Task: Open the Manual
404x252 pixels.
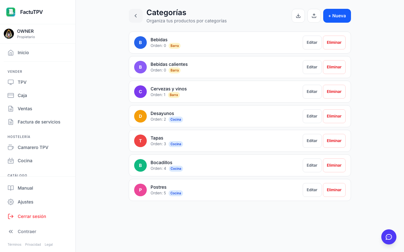Action: (38, 188)
